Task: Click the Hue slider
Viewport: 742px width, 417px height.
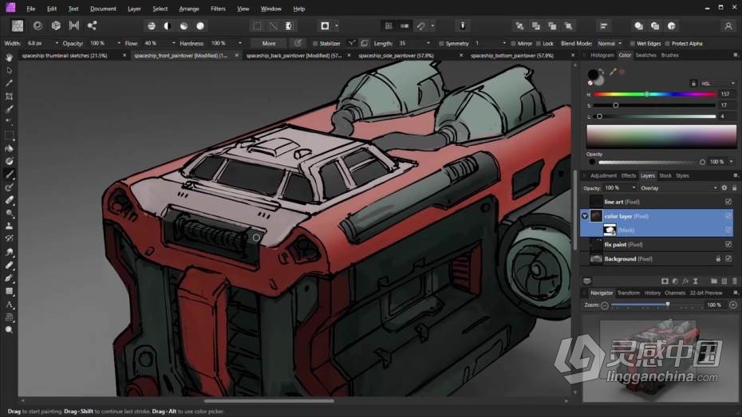Action: pos(655,94)
